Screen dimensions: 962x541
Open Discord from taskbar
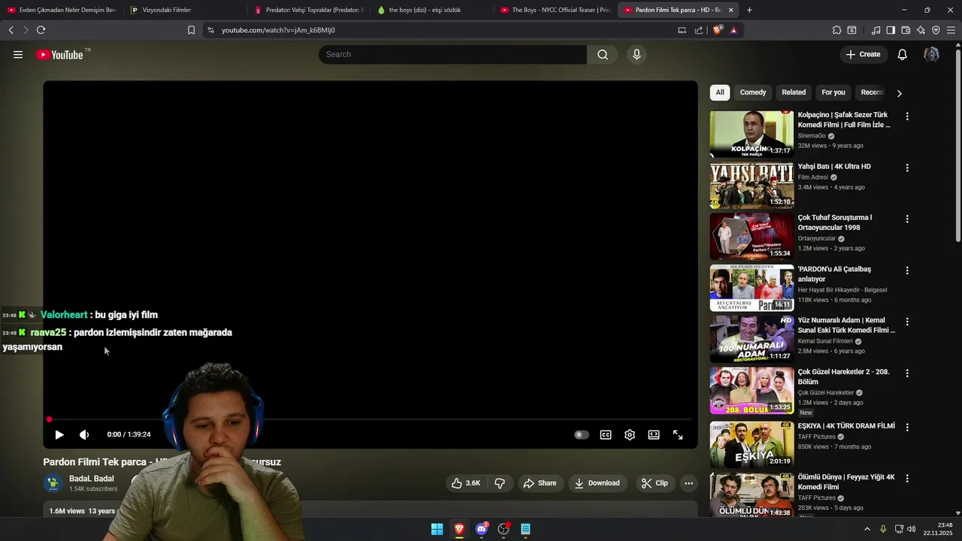482,529
